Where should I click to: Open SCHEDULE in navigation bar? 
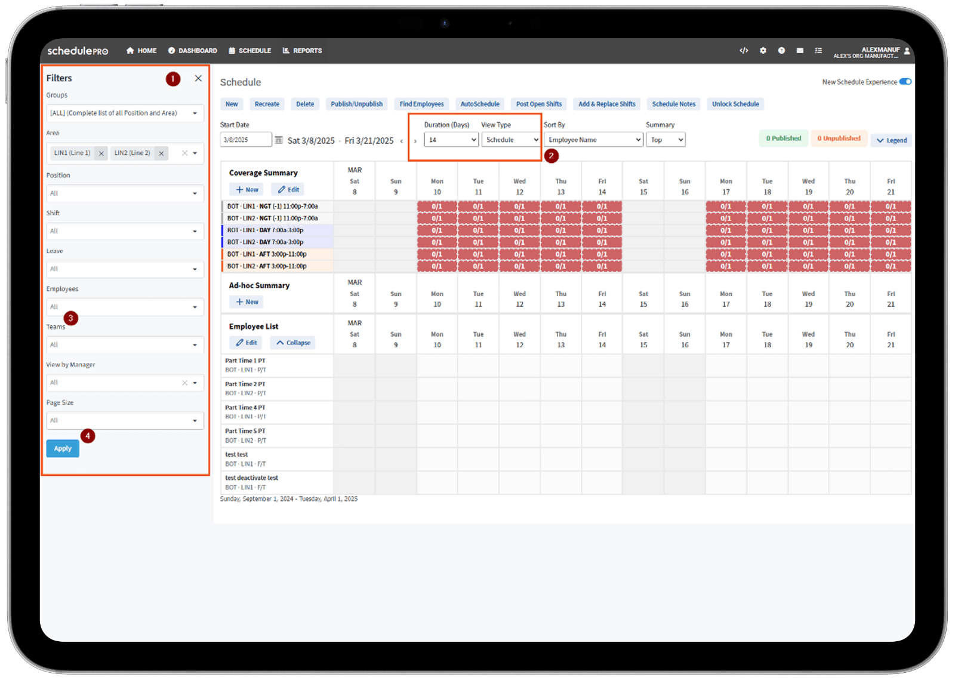[250, 51]
